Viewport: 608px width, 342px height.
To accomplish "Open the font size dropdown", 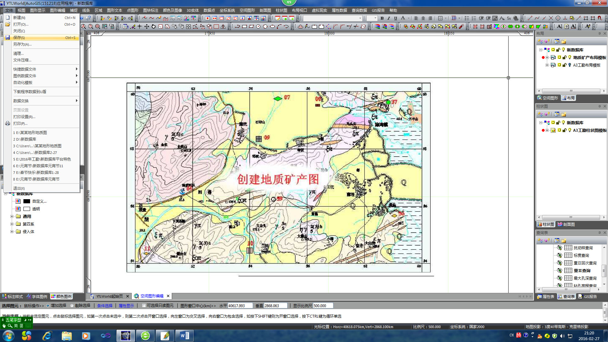I will [x=376, y=18].
